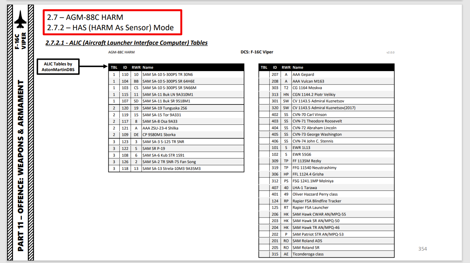The image size is (470, 263).
Task: Select 'SAM SA-15 Tor 9A331' row
Action: coord(176,115)
